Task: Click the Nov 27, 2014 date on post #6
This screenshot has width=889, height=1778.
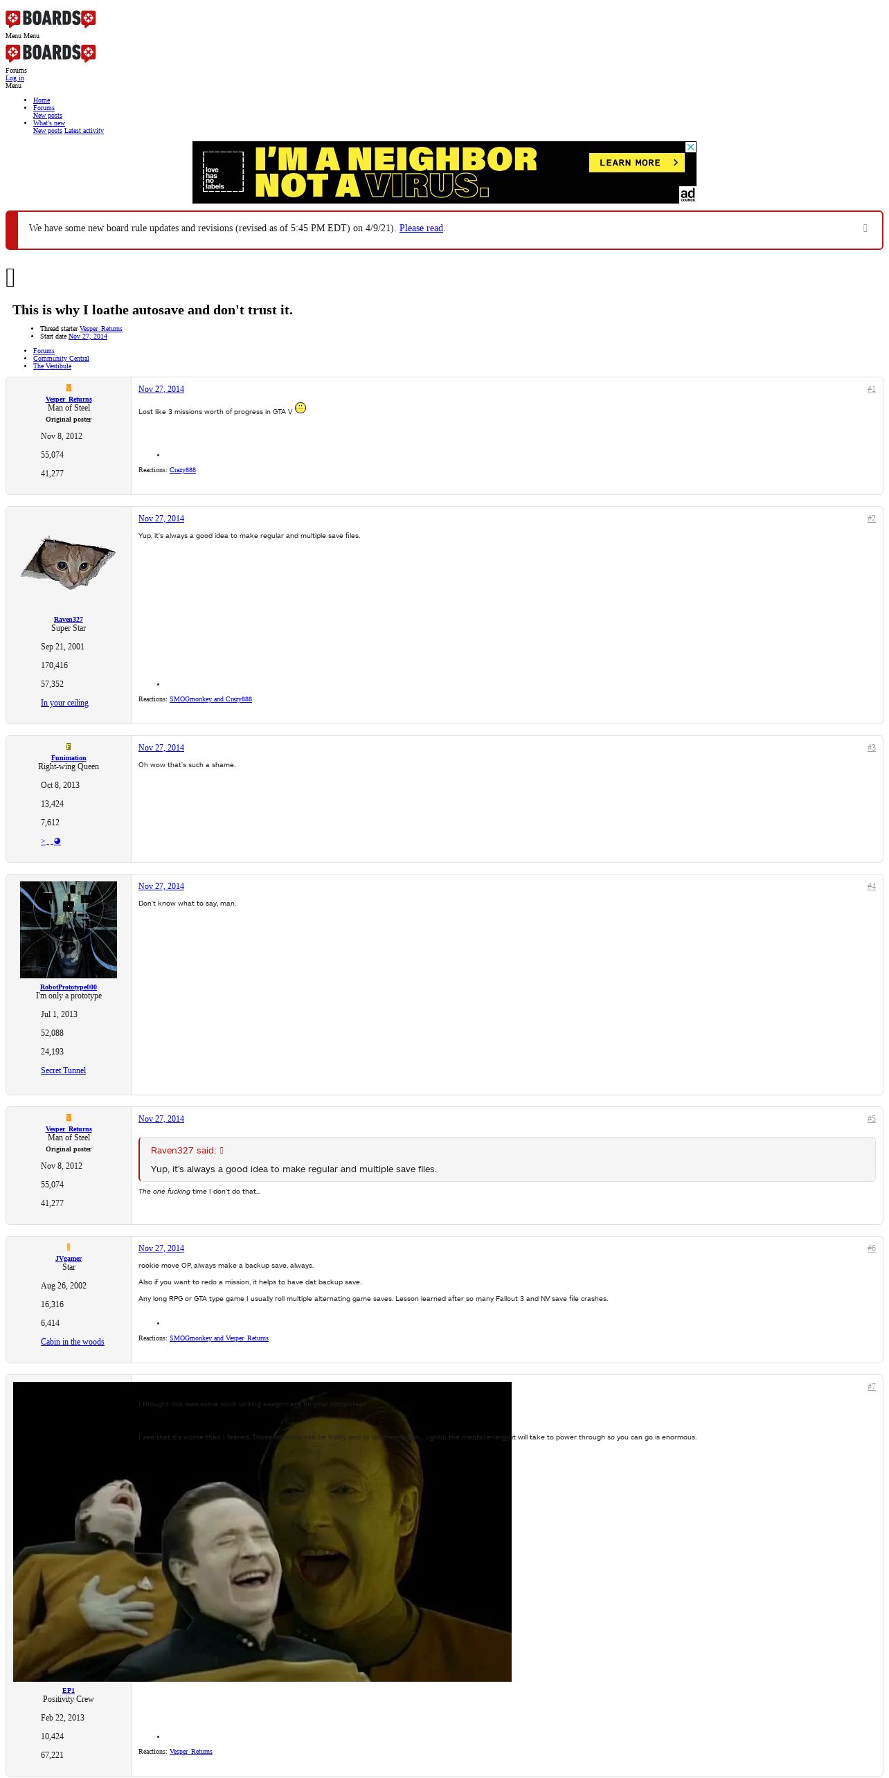Action: (161, 1248)
